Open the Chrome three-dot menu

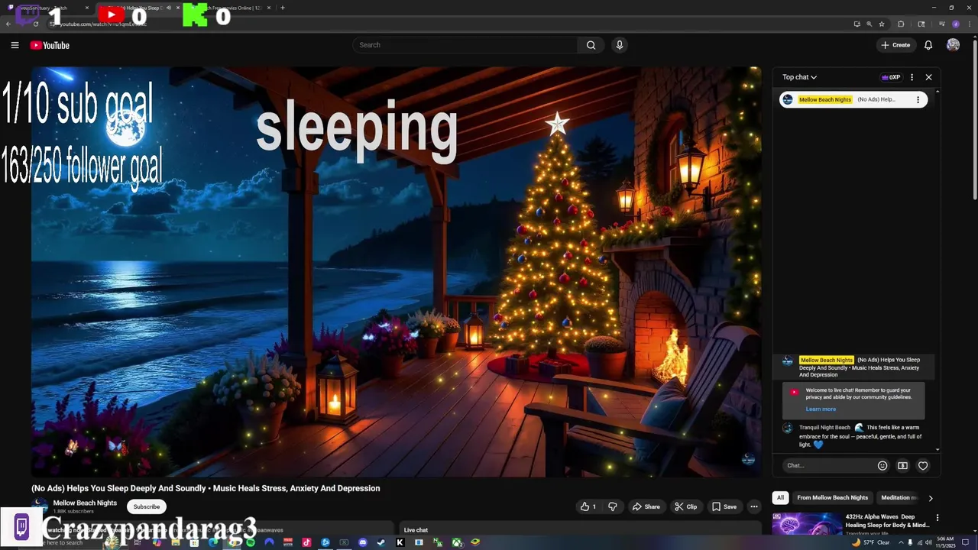click(970, 24)
